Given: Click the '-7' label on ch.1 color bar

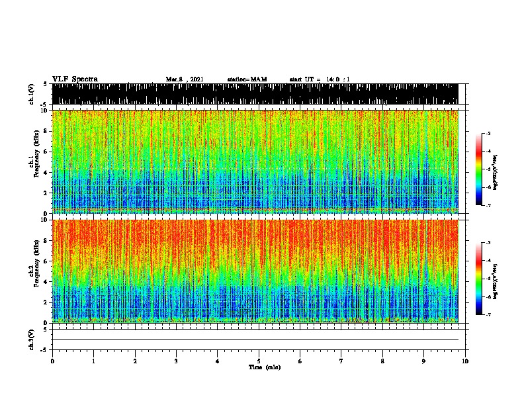Looking at the screenshot, I should pyautogui.click(x=488, y=205).
